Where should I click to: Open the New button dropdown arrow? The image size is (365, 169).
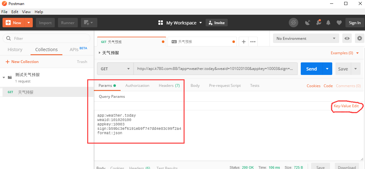coord(29,23)
